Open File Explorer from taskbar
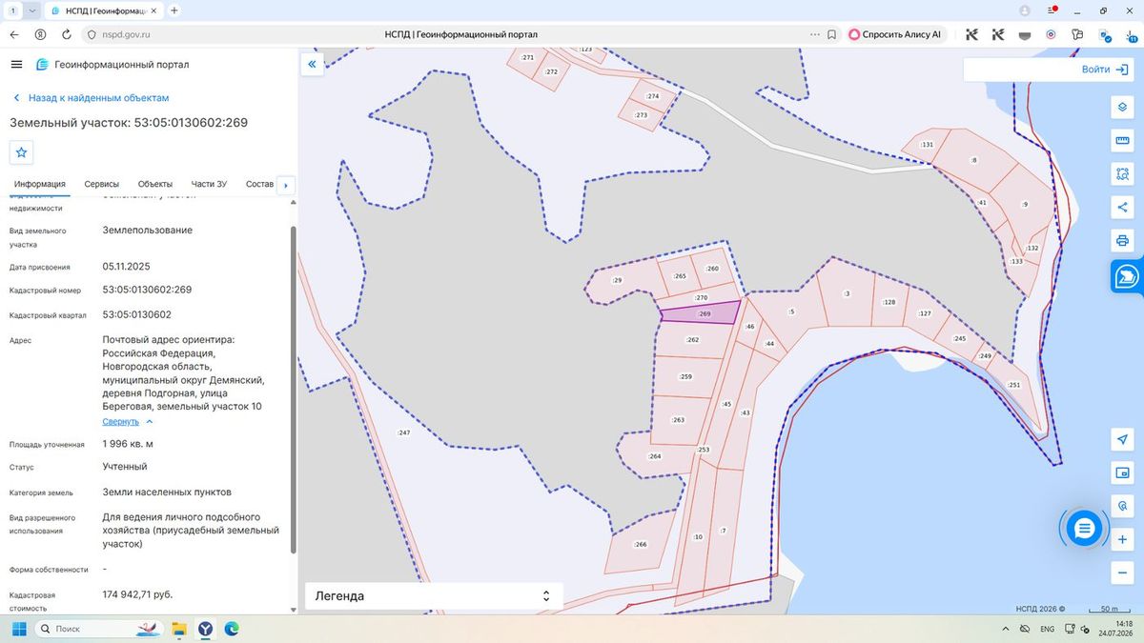The width and height of the screenshot is (1144, 643). (x=177, y=629)
